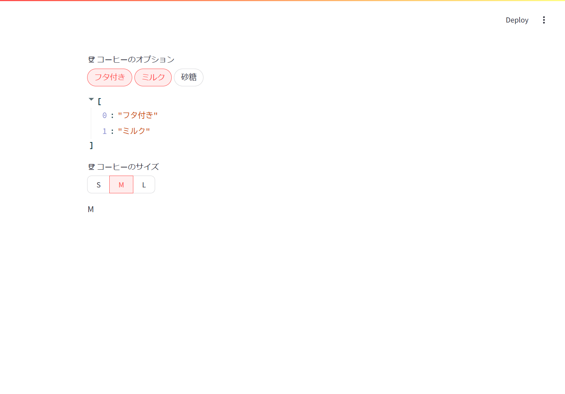This screenshot has height=394, width=565.
Task: Select size L in the size selector
Action: pyautogui.click(x=144, y=184)
